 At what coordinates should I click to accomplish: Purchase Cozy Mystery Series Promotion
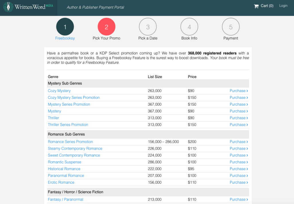click(239, 98)
